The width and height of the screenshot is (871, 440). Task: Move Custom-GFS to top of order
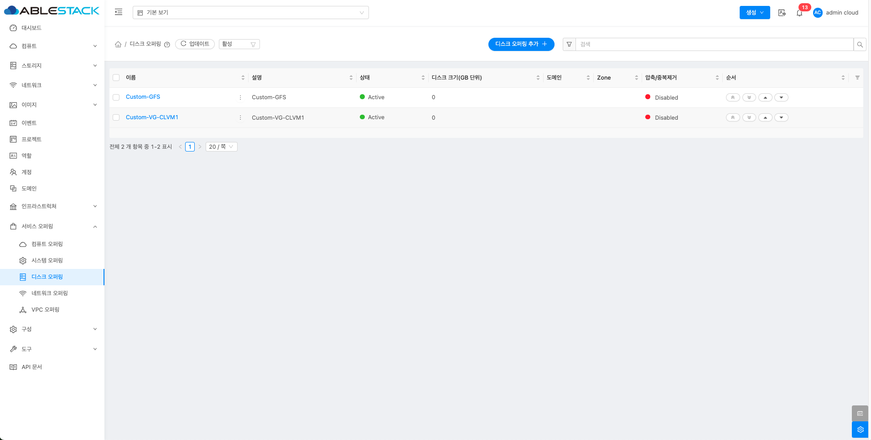point(733,97)
